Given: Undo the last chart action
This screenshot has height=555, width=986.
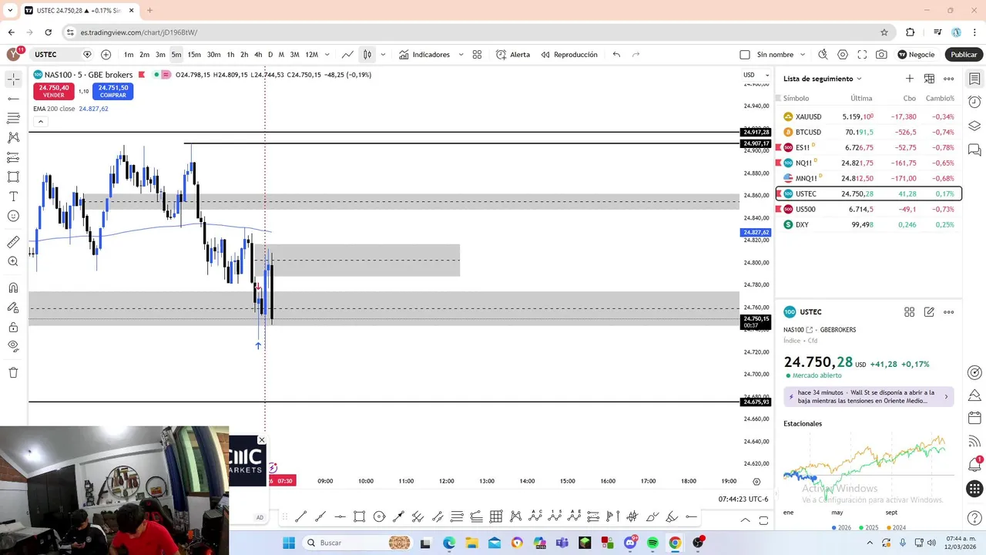Looking at the screenshot, I should point(616,55).
